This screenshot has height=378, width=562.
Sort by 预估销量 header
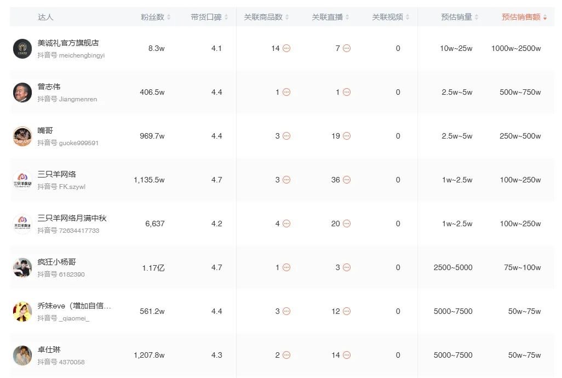coord(460,17)
